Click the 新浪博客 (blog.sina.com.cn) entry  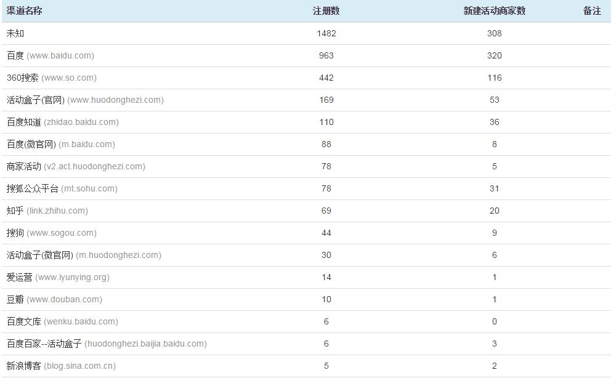pyautogui.click(x=61, y=366)
